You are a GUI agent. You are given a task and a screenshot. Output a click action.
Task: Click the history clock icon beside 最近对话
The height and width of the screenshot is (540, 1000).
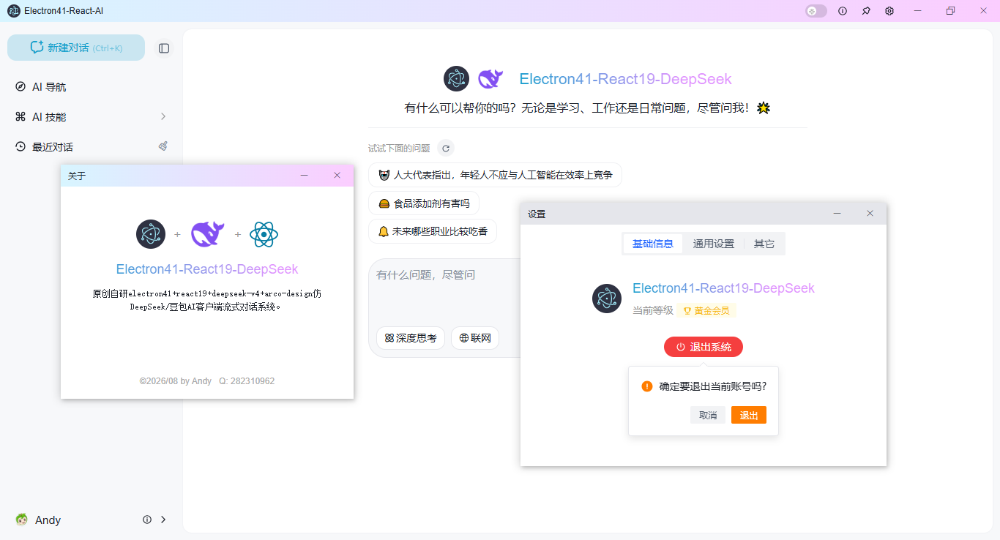pos(20,147)
